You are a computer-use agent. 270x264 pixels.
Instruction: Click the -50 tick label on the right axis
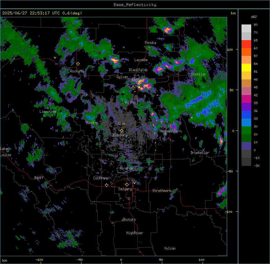(230, 171)
